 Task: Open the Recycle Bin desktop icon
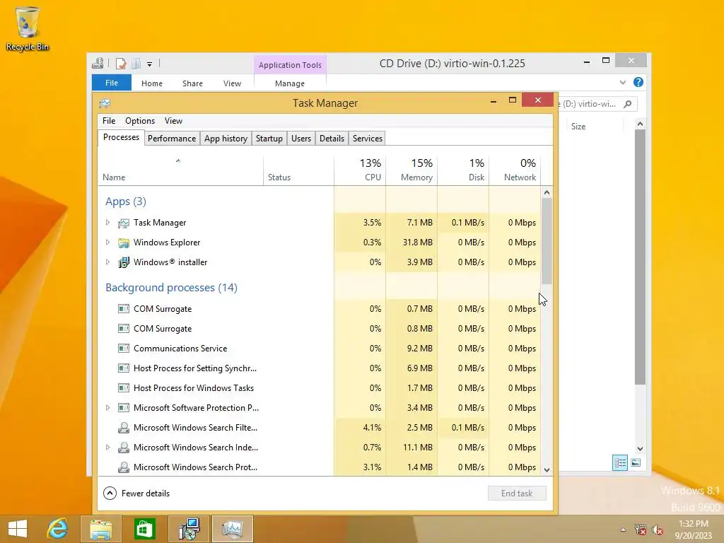point(28,28)
